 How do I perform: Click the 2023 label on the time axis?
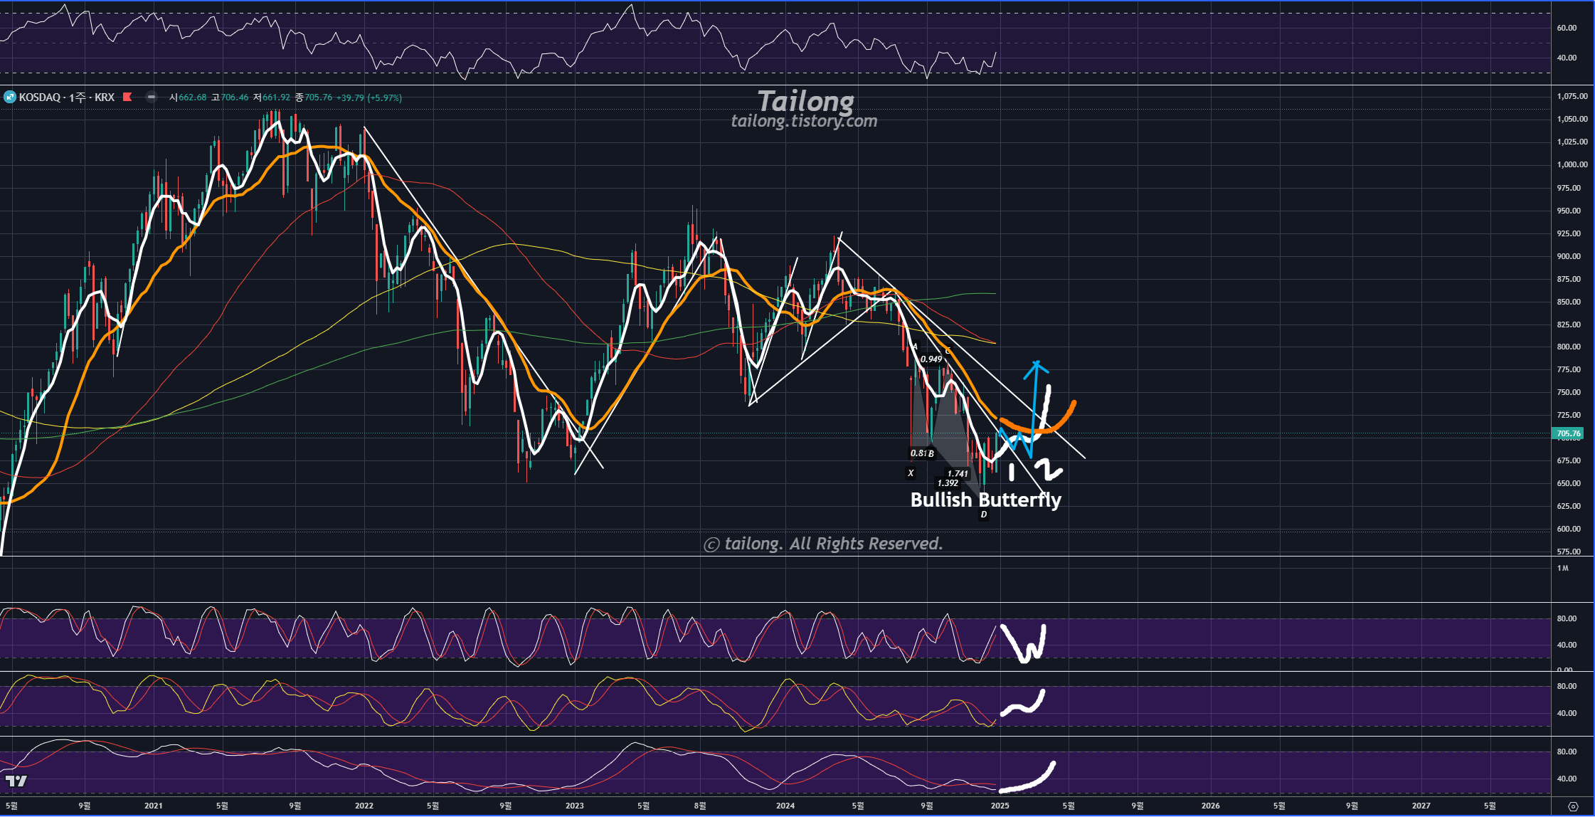(574, 806)
